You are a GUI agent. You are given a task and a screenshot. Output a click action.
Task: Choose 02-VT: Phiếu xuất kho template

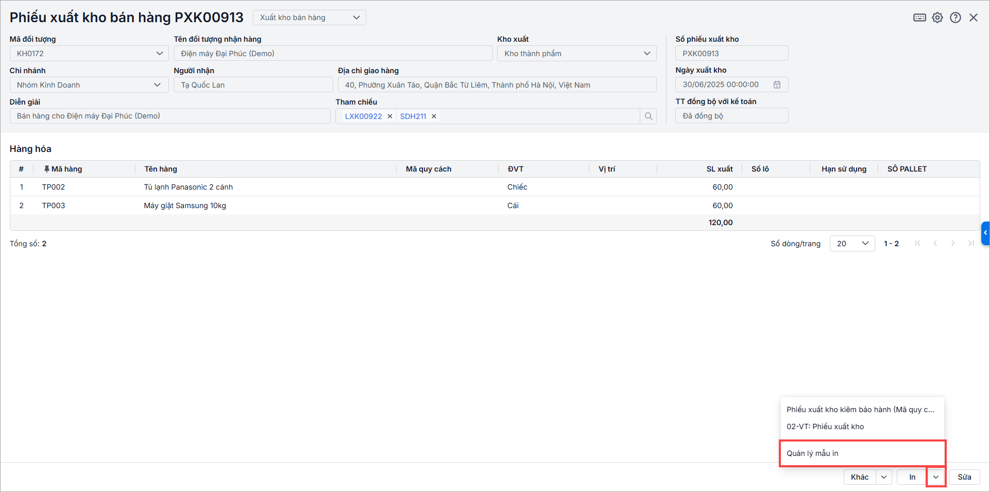coord(825,427)
